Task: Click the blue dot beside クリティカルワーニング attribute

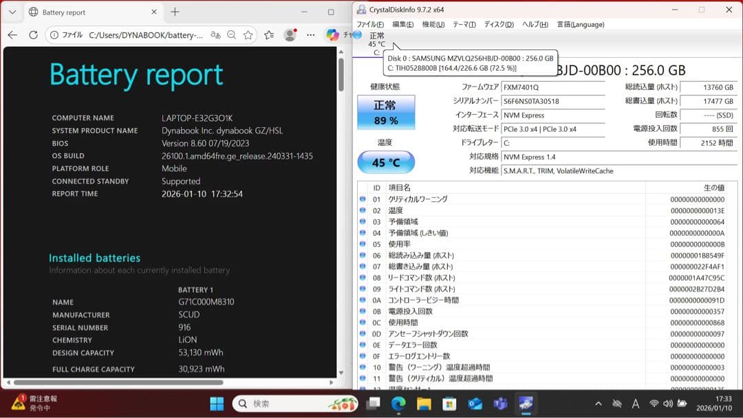Action: [x=364, y=199]
